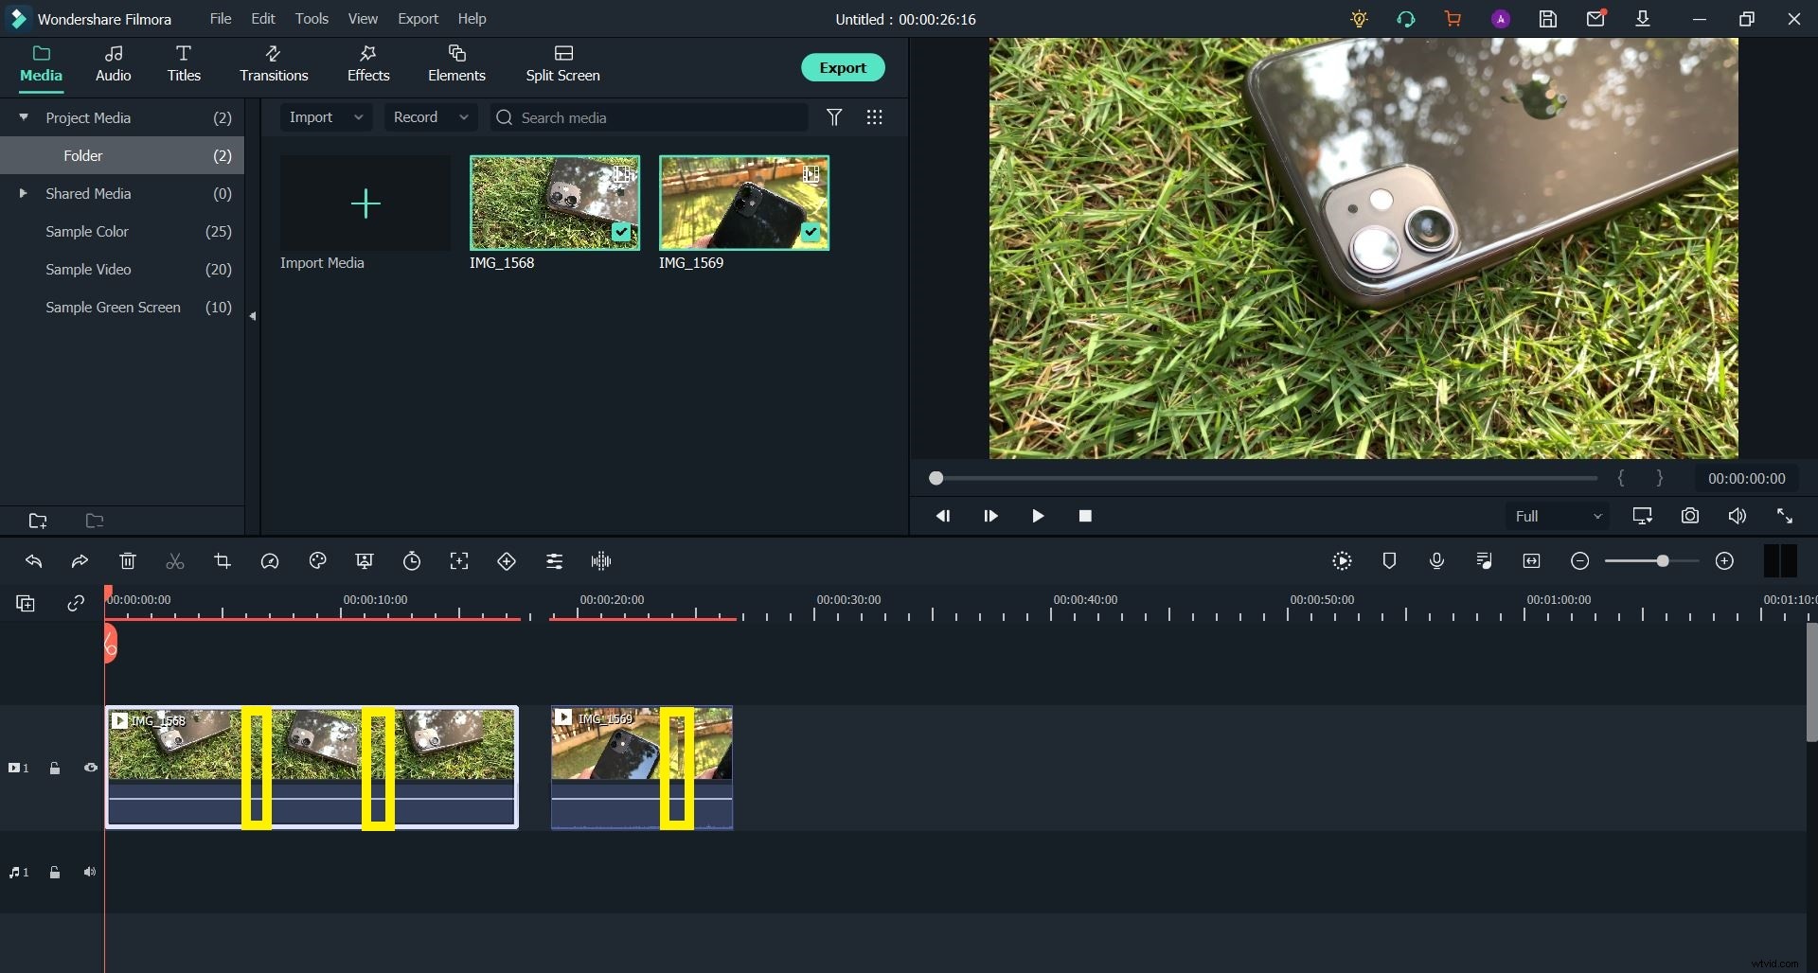
Task: Switch to the Transitions tab
Action: pyautogui.click(x=274, y=63)
